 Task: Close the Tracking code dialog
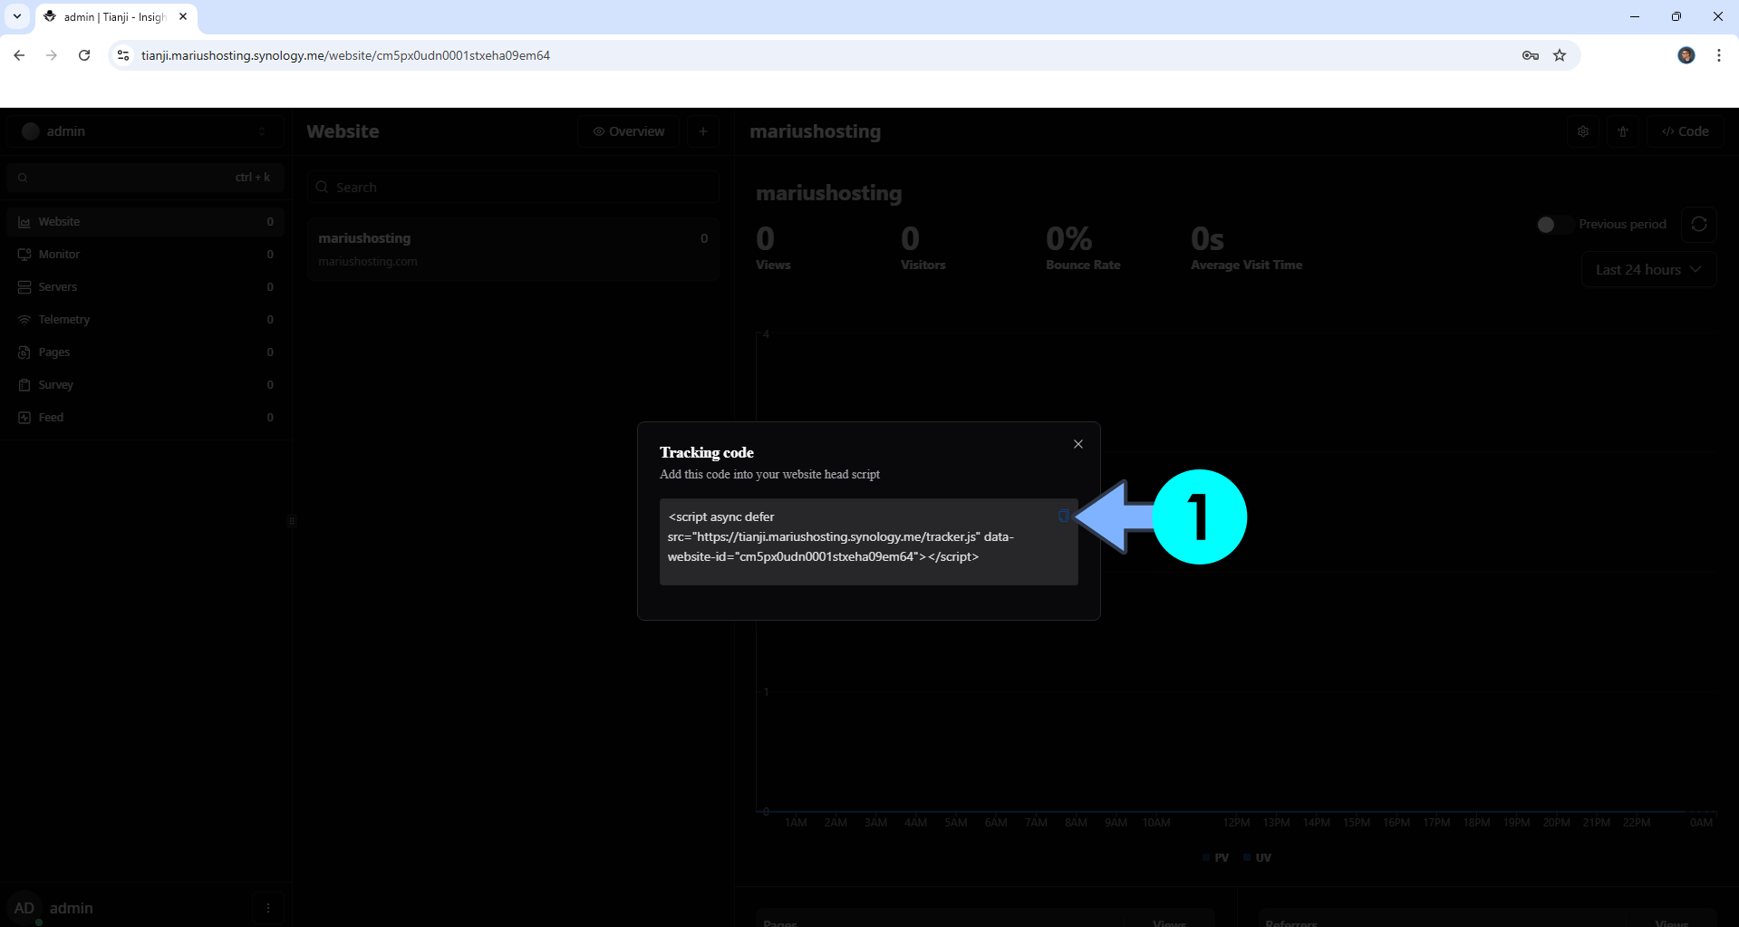1078,444
